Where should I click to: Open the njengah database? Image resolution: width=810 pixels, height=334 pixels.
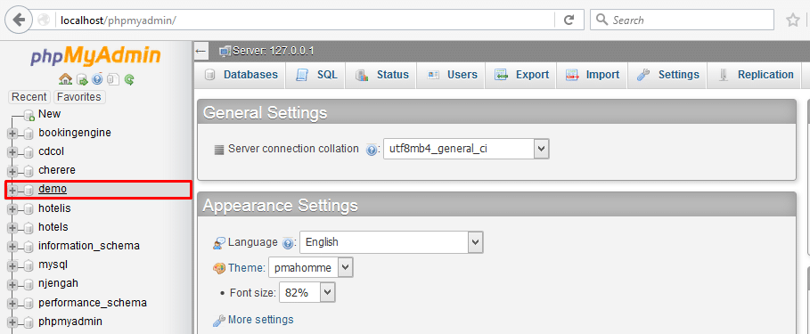click(59, 283)
